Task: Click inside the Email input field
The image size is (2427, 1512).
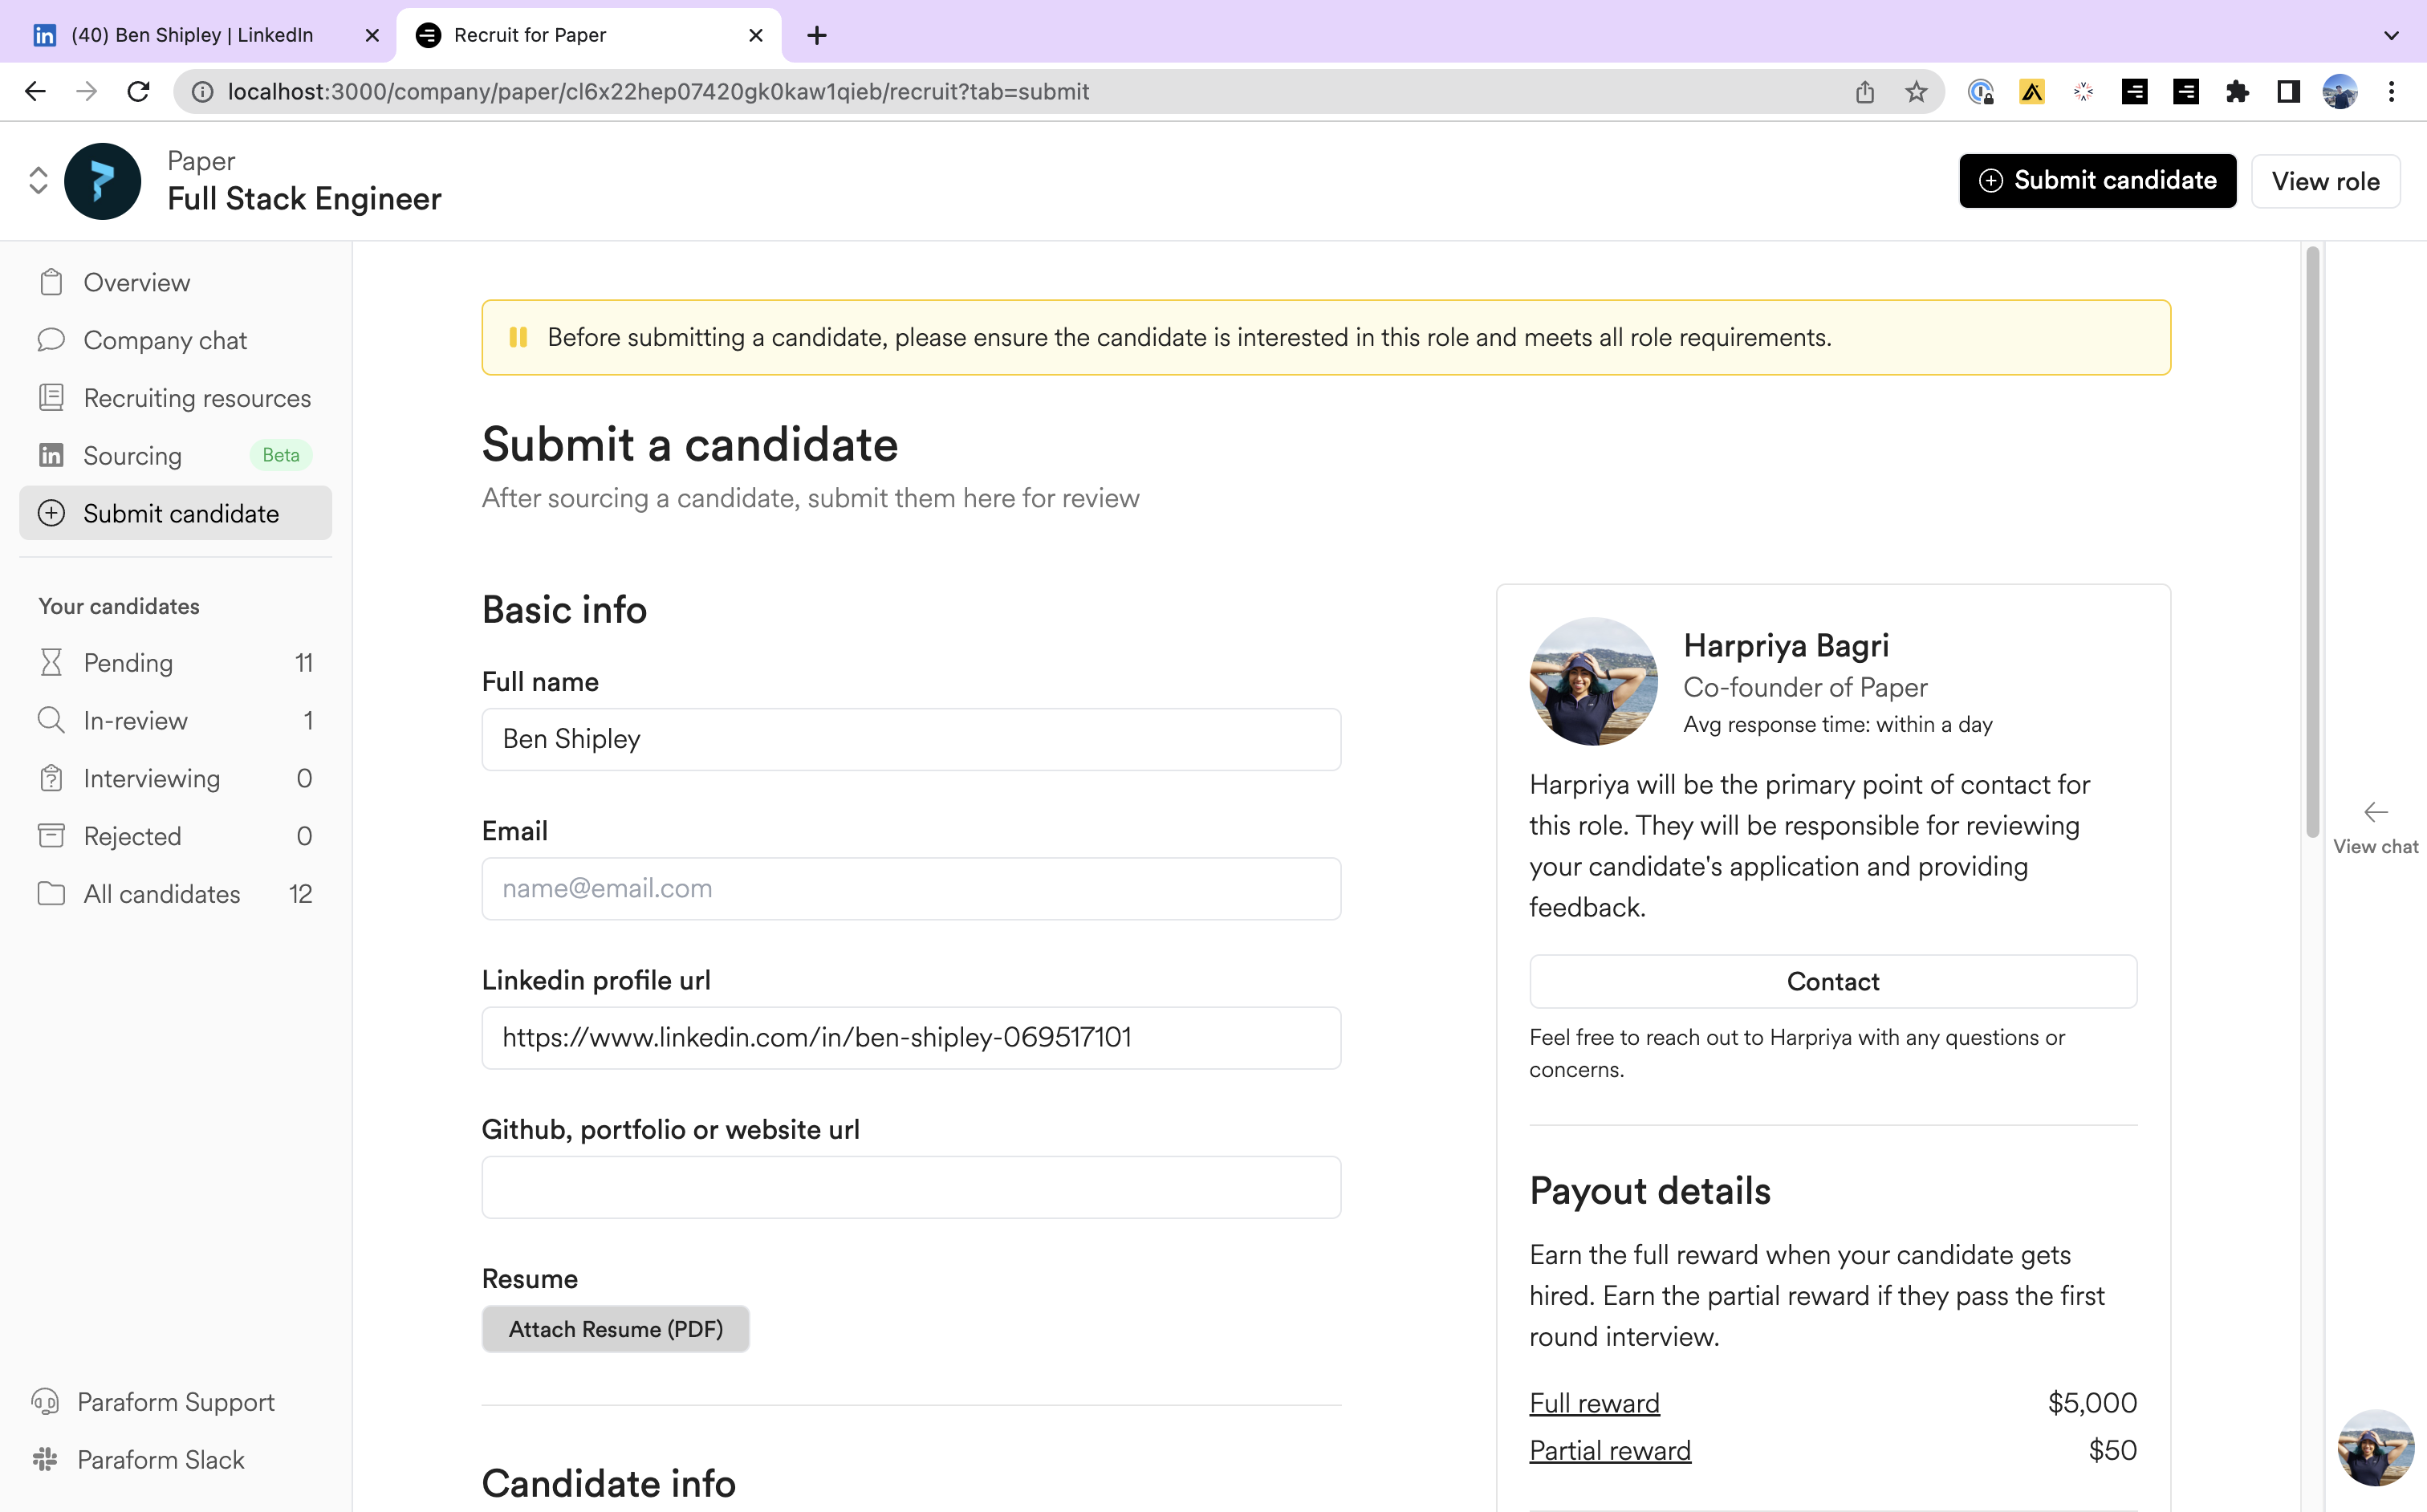Action: 910,888
